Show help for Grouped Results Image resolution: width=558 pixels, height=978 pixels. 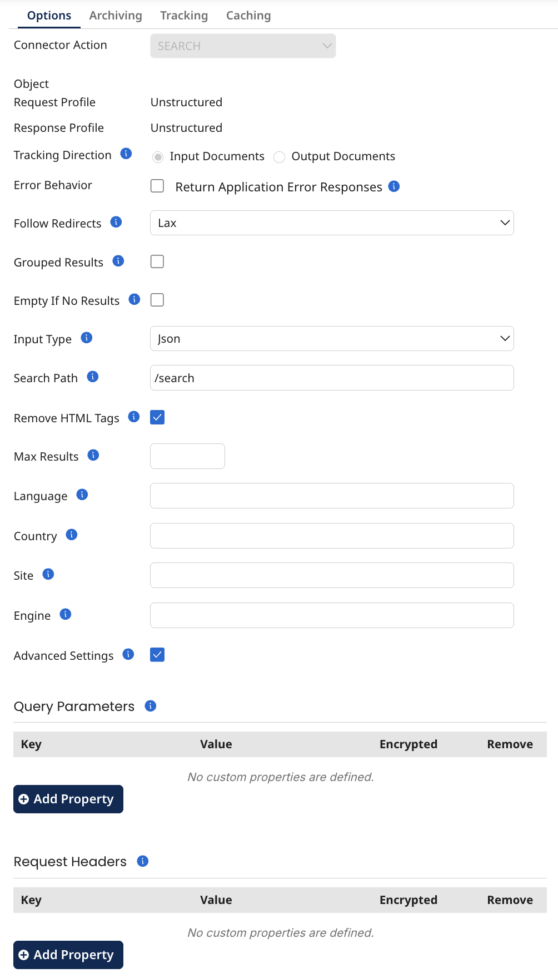click(118, 261)
